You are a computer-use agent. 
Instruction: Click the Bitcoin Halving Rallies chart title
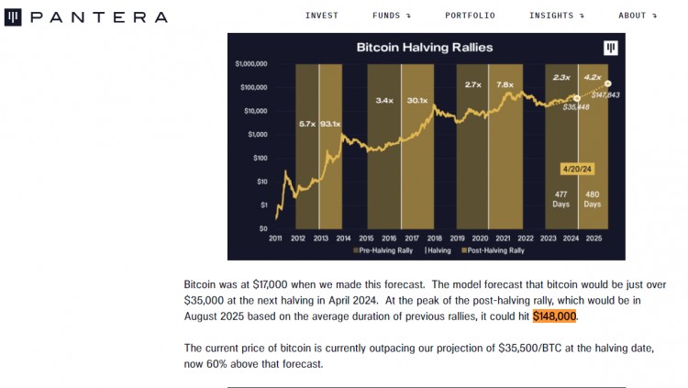pyautogui.click(x=425, y=47)
